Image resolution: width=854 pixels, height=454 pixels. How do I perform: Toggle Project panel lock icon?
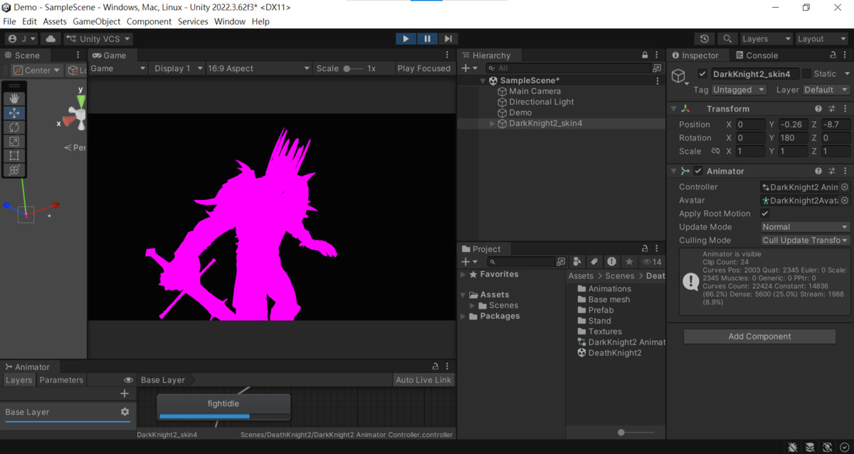click(x=645, y=249)
